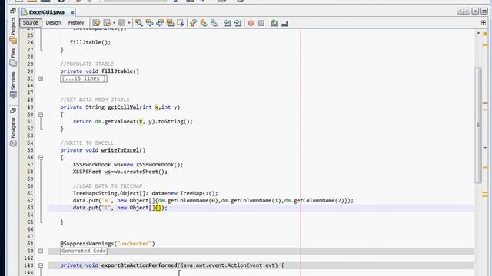Viewport: 492px width, 276px height.
Task: Find next occurrence toolbar icon
Action: coord(160,23)
